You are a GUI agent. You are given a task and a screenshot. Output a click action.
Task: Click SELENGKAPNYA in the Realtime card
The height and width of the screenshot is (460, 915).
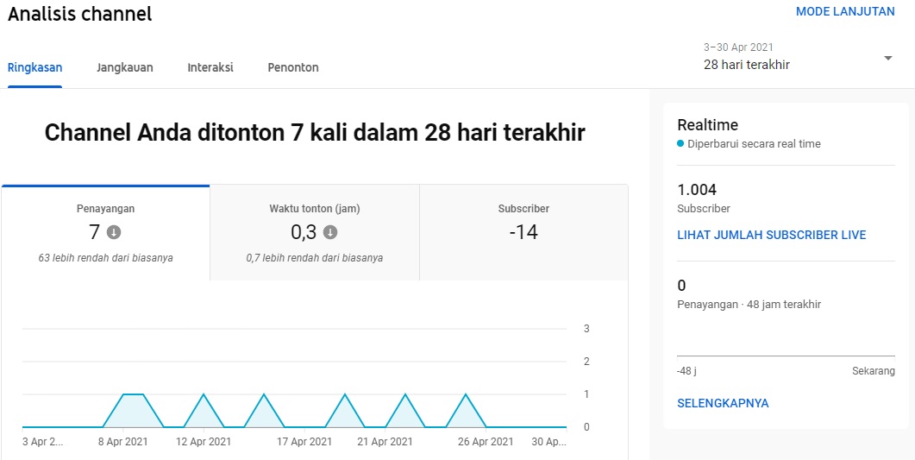723,403
